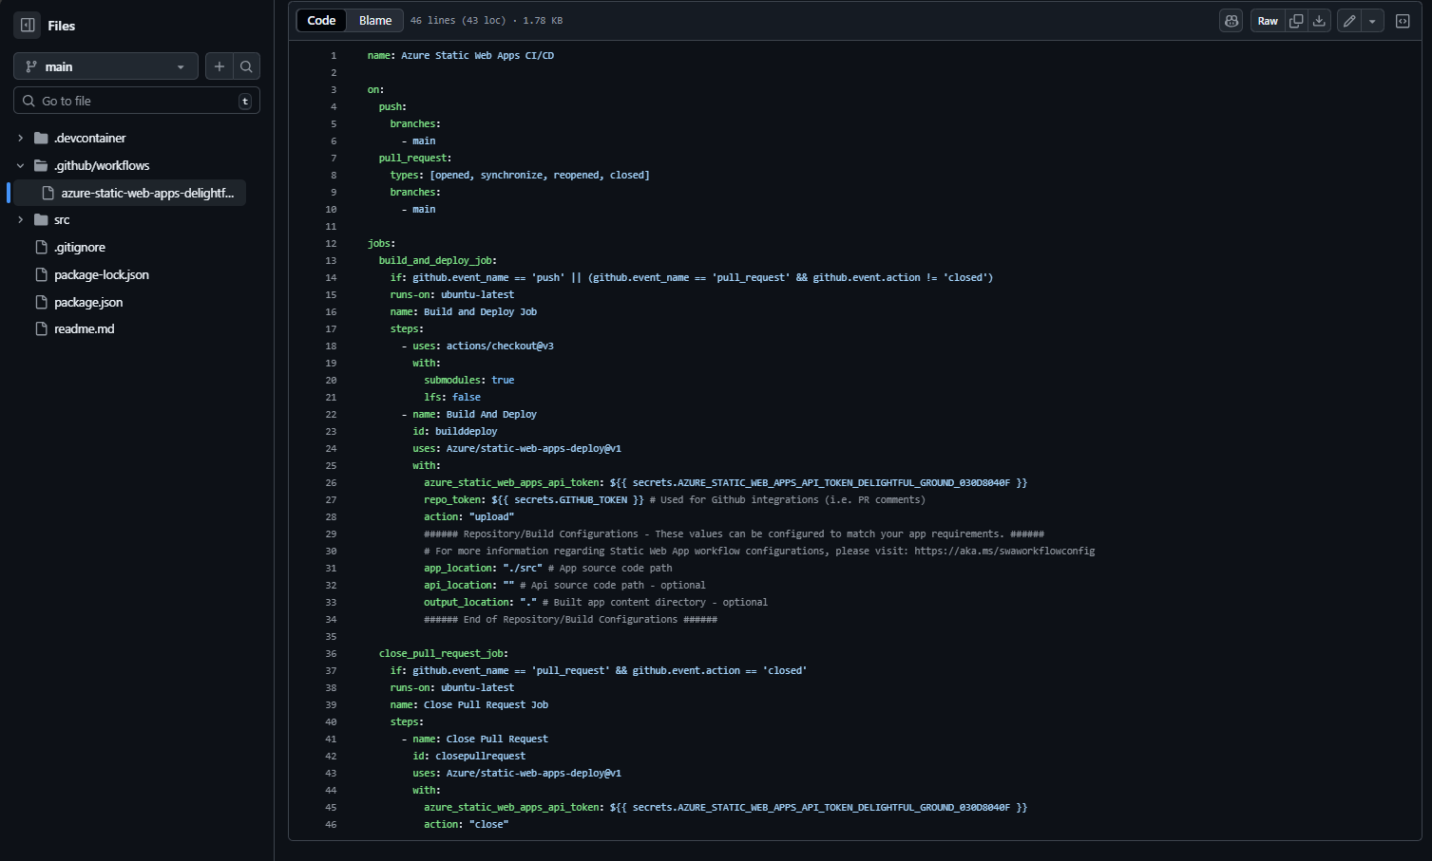
Task: Click the Copilot icon in file header
Action: (x=1232, y=21)
